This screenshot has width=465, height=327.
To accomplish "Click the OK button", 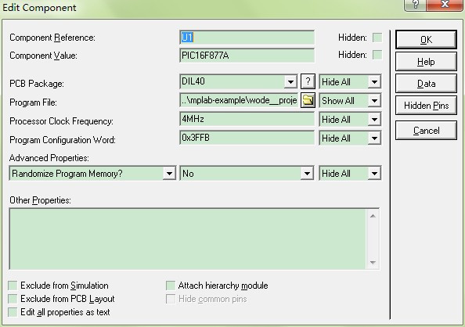I will coord(426,39).
